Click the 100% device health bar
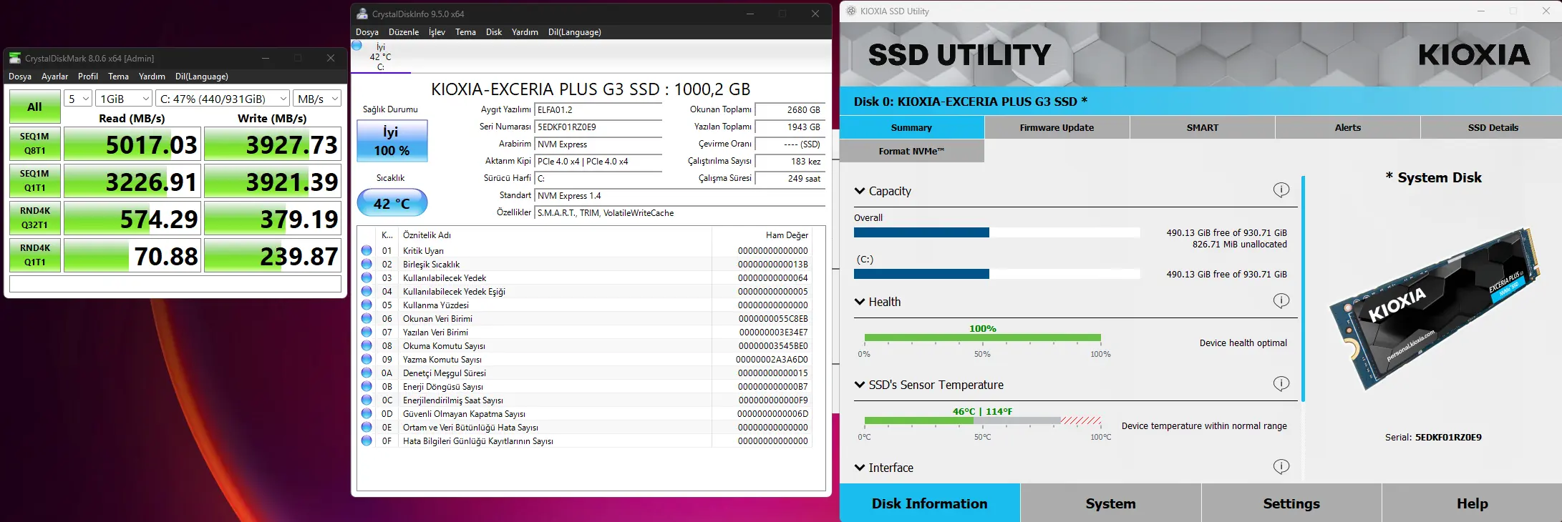Image resolution: width=1562 pixels, height=522 pixels. click(982, 338)
